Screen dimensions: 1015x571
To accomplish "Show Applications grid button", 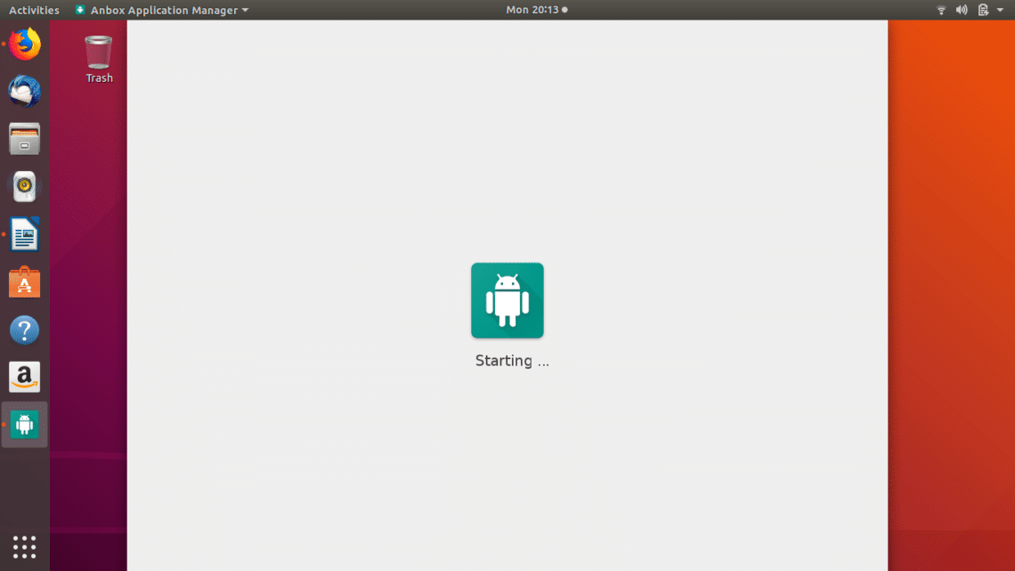I will point(25,547).
